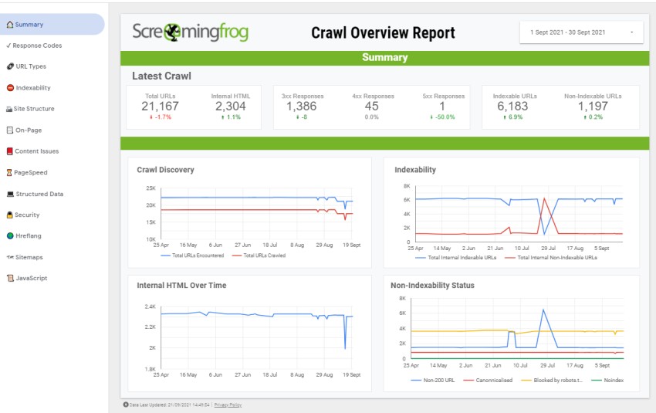Viewport: 656px width, 413px height.
Task: Click the Indexable URLs value 6,183
Action: 512,107
